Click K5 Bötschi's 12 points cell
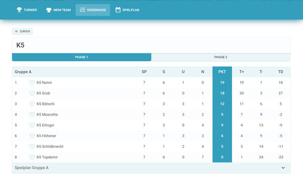 [x=222, y=104]
